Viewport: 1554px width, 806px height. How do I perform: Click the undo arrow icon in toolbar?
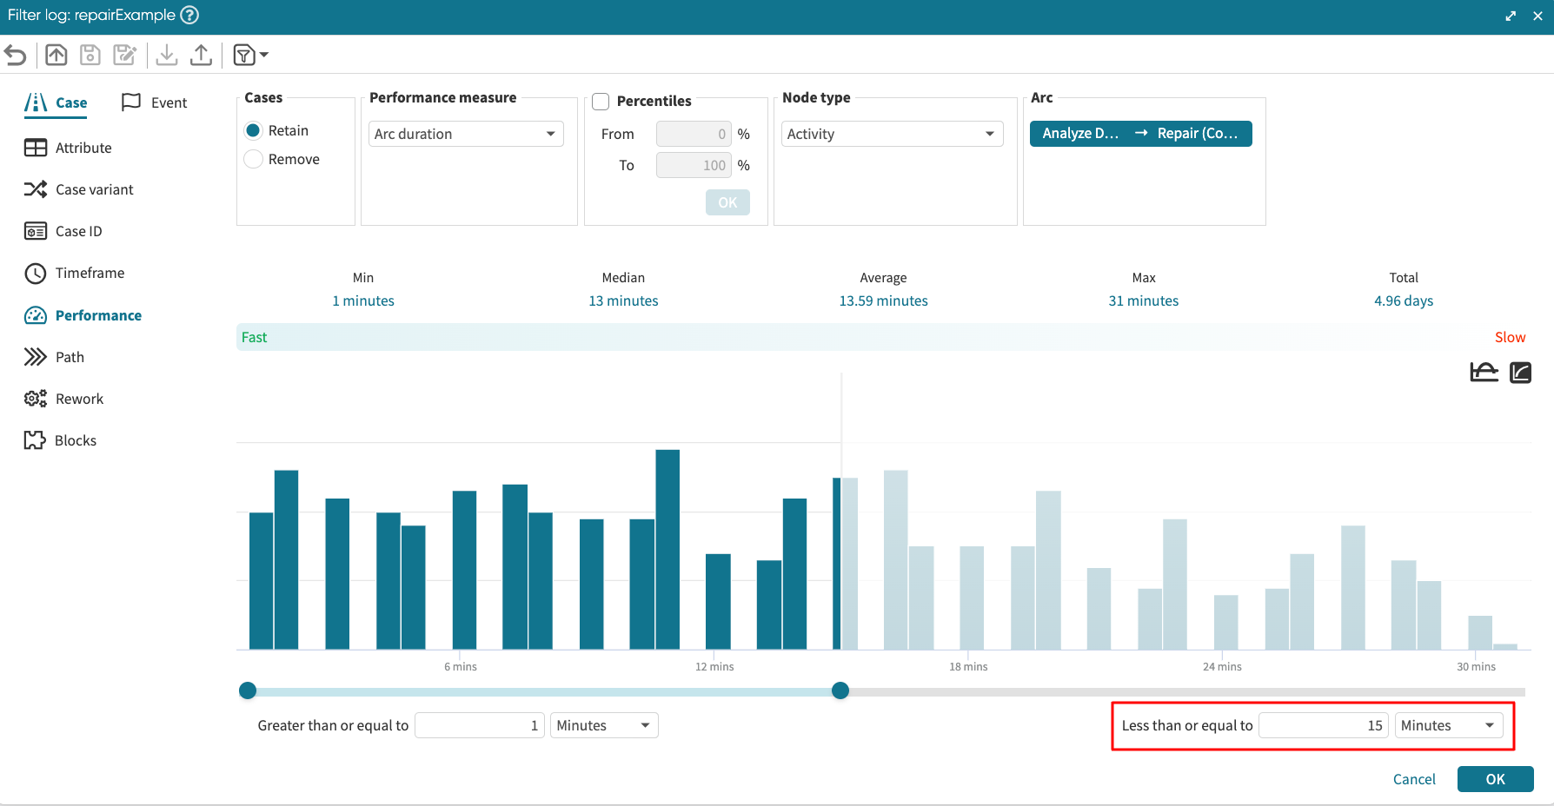click(x=16, y=56)
